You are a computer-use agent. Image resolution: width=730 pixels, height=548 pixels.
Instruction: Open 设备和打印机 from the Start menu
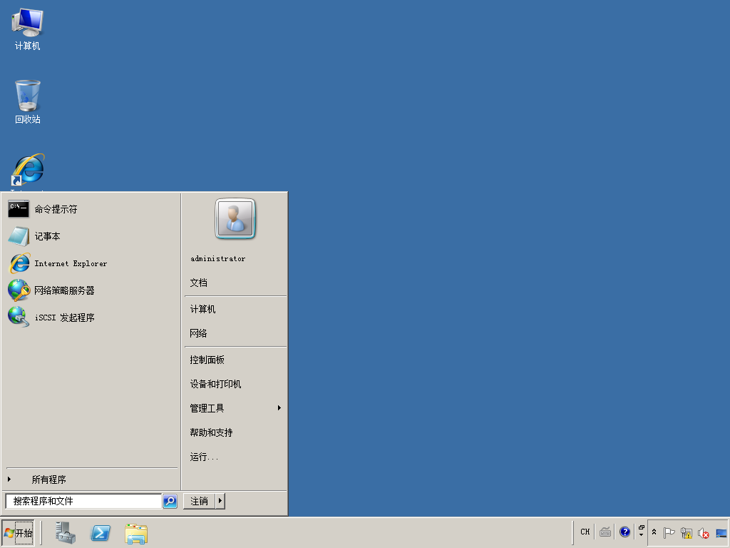235,384
